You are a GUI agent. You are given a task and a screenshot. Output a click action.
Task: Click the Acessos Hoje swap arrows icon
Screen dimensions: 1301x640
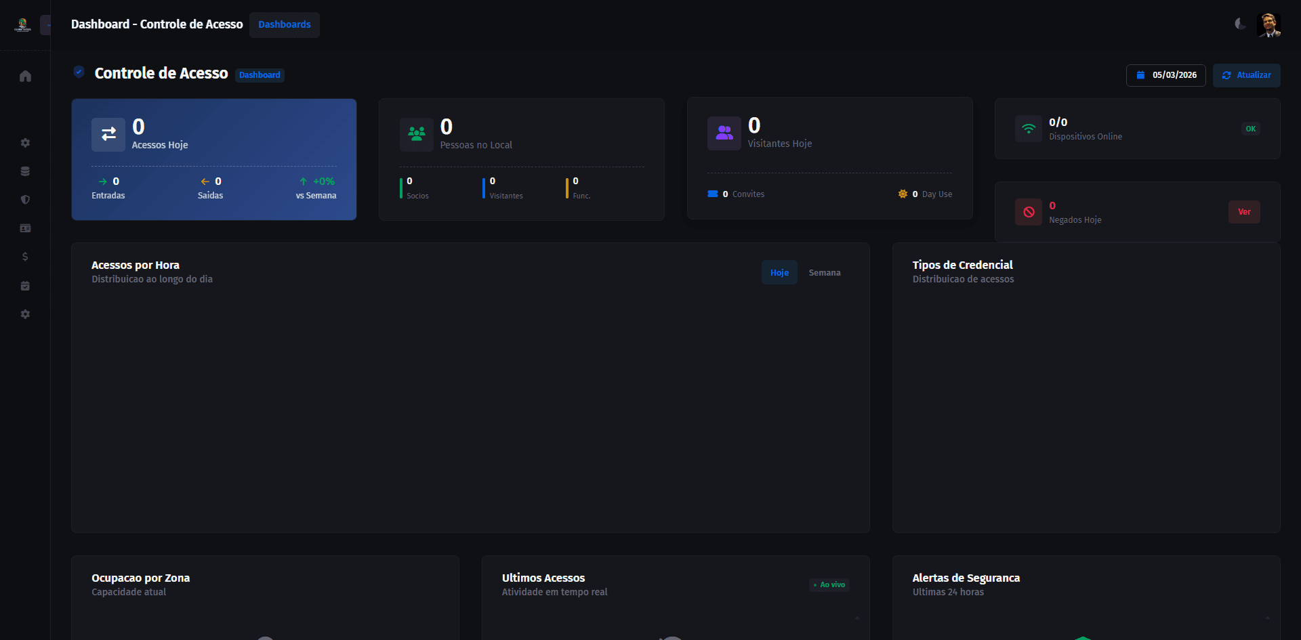coord(108,134)
